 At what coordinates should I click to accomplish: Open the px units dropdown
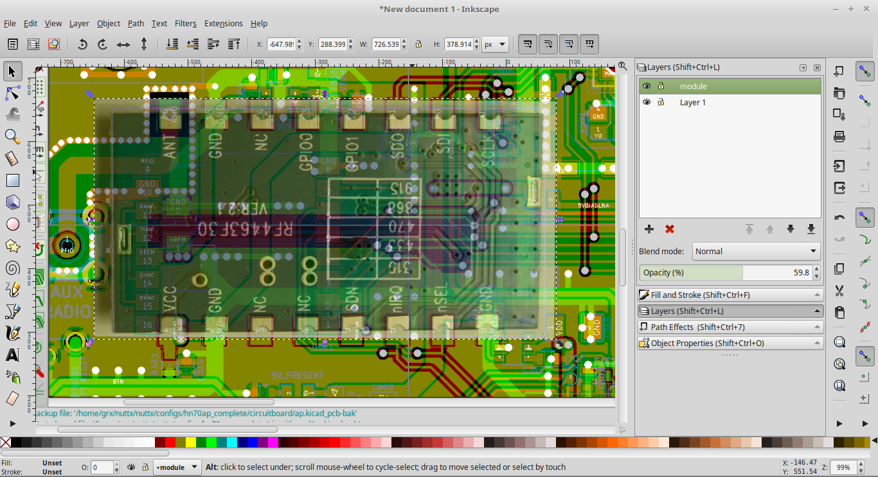pyautogui.click(x=495, y=44)
